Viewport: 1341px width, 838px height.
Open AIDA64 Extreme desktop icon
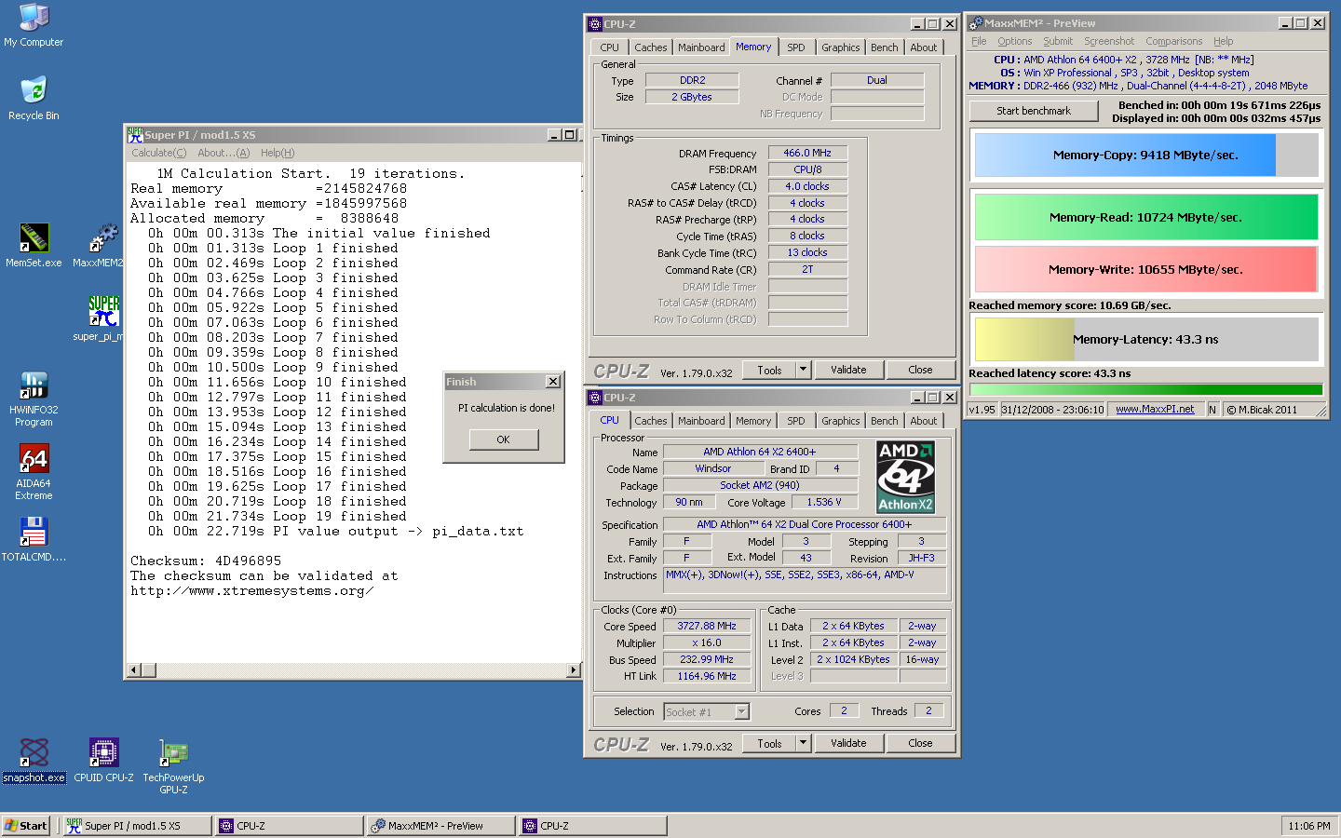tap(34, 472)
